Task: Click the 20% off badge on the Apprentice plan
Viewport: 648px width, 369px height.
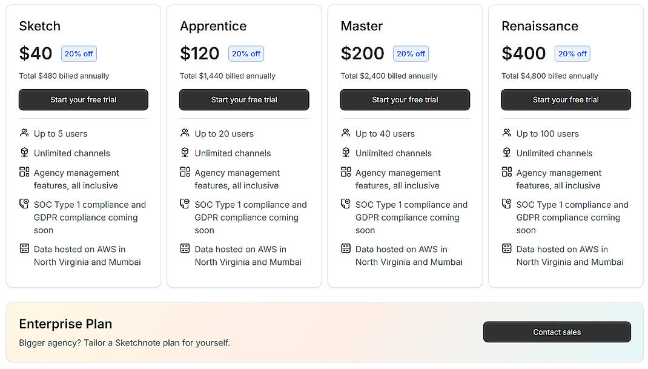Action: pyautogui.click(x=246, y=53)
